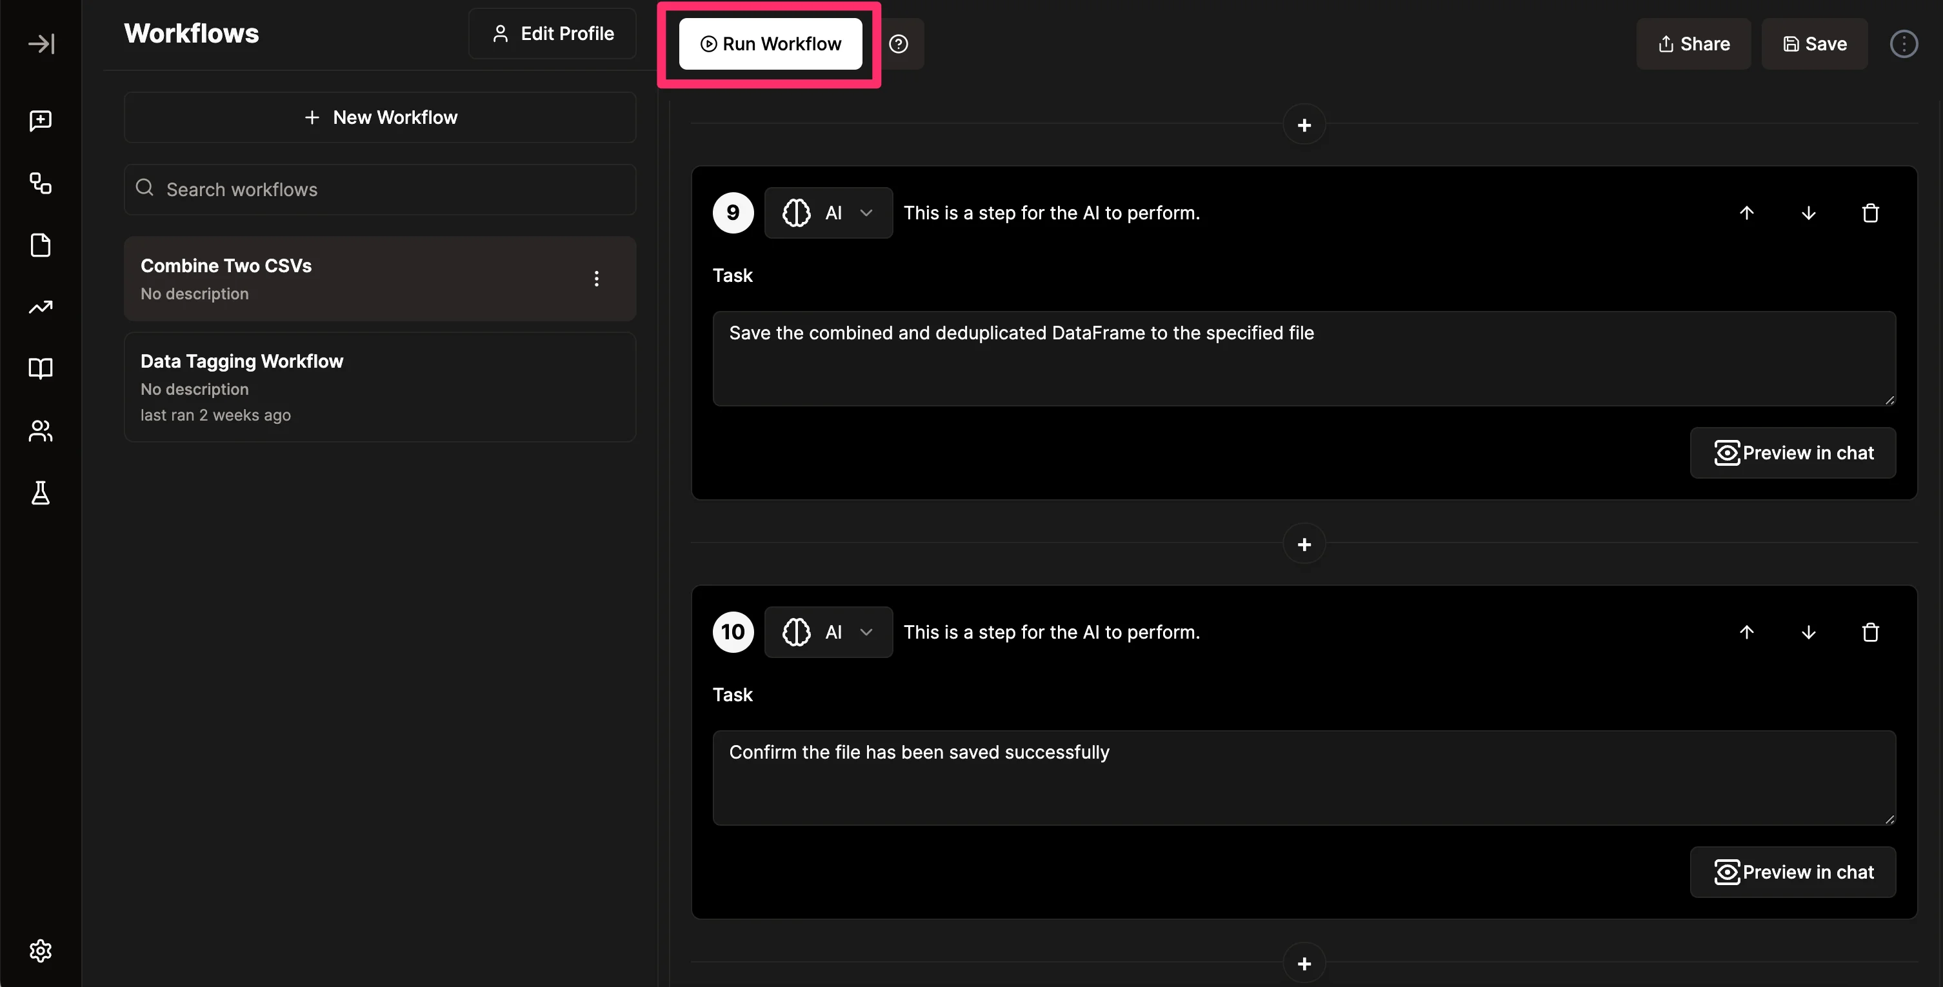Open new chat icon in sidebar

(41, 121)
